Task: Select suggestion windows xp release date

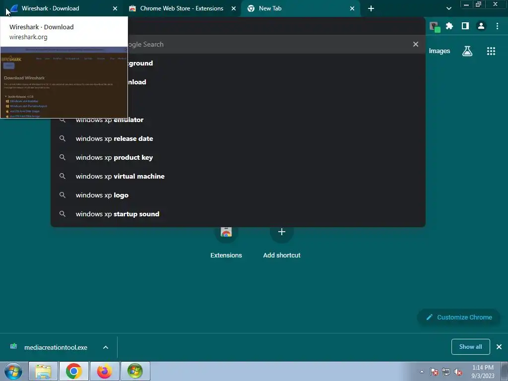Action: [x=238, y=139]
